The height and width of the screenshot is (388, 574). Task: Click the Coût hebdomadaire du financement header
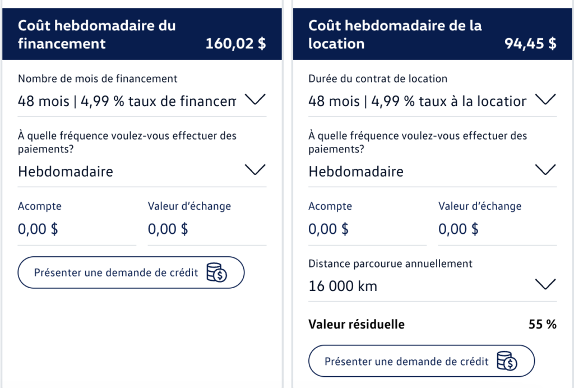click(142, 34)
